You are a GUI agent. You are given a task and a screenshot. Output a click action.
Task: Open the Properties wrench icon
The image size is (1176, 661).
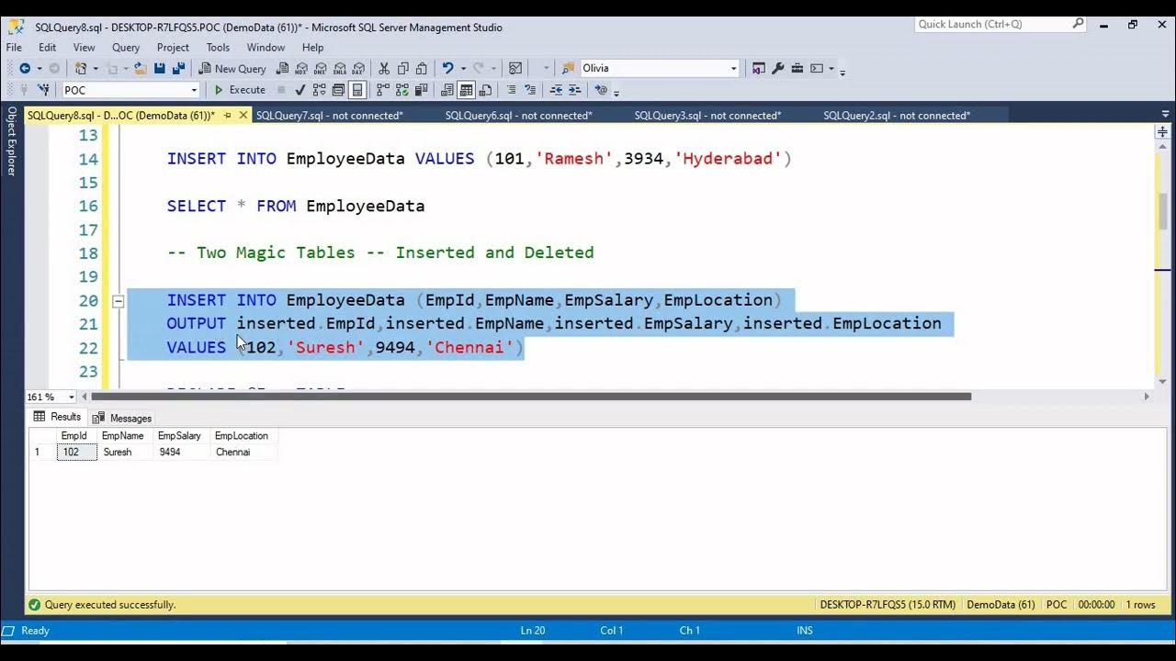click(x=777, y=68)
